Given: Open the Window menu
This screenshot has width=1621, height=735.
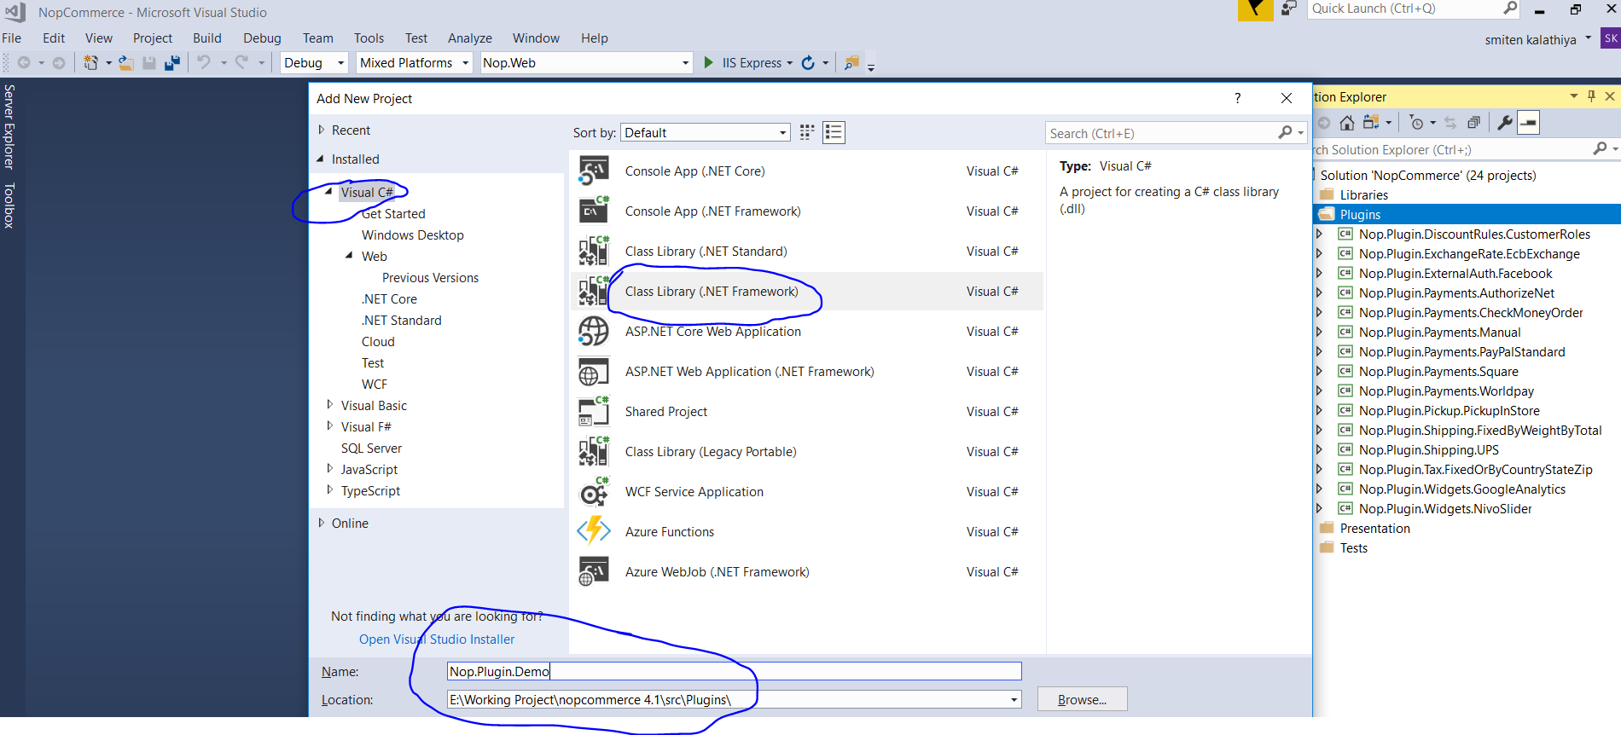Looking at the screenshot, I should pos(536,38).
